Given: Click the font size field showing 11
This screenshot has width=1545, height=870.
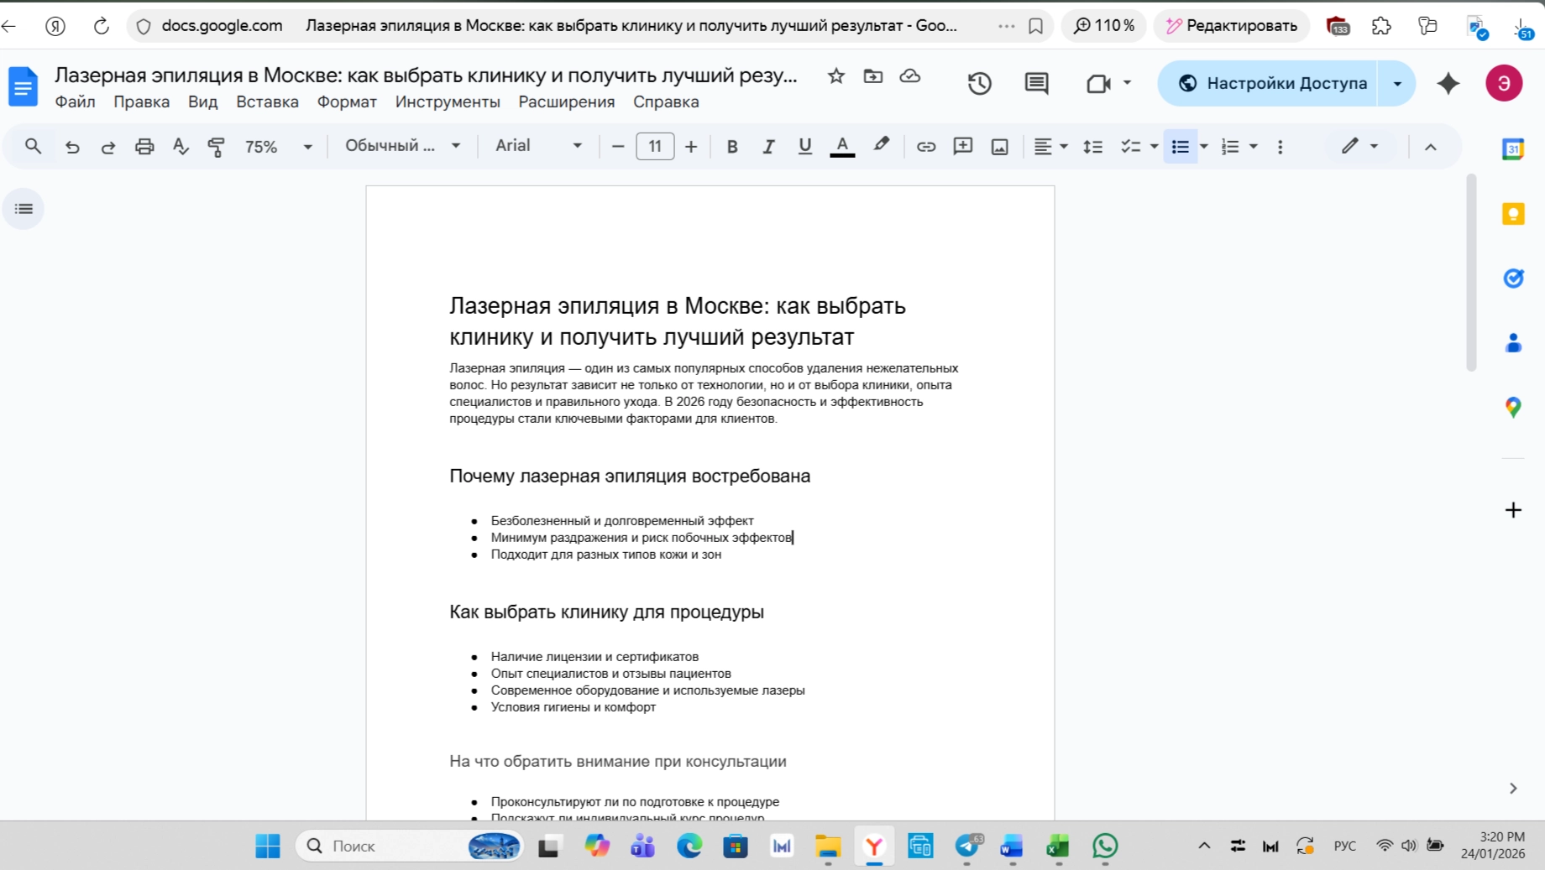Looking at the screenshot, I should (x=655, y=147).
